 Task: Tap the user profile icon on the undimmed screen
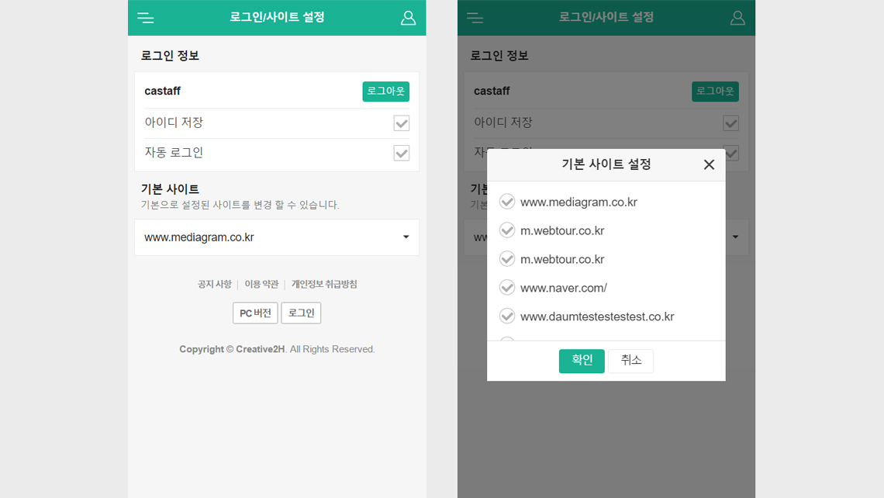(x=408, y=18)
